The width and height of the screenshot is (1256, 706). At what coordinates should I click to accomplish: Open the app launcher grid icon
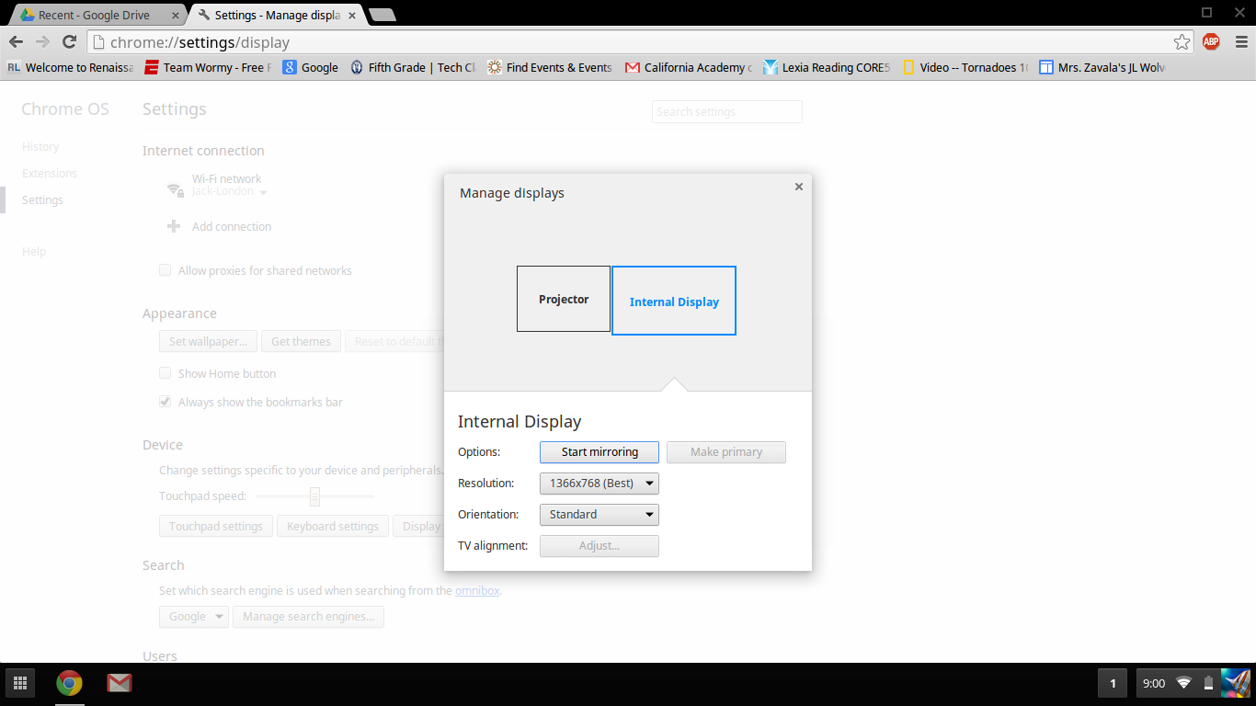[20, 683]
